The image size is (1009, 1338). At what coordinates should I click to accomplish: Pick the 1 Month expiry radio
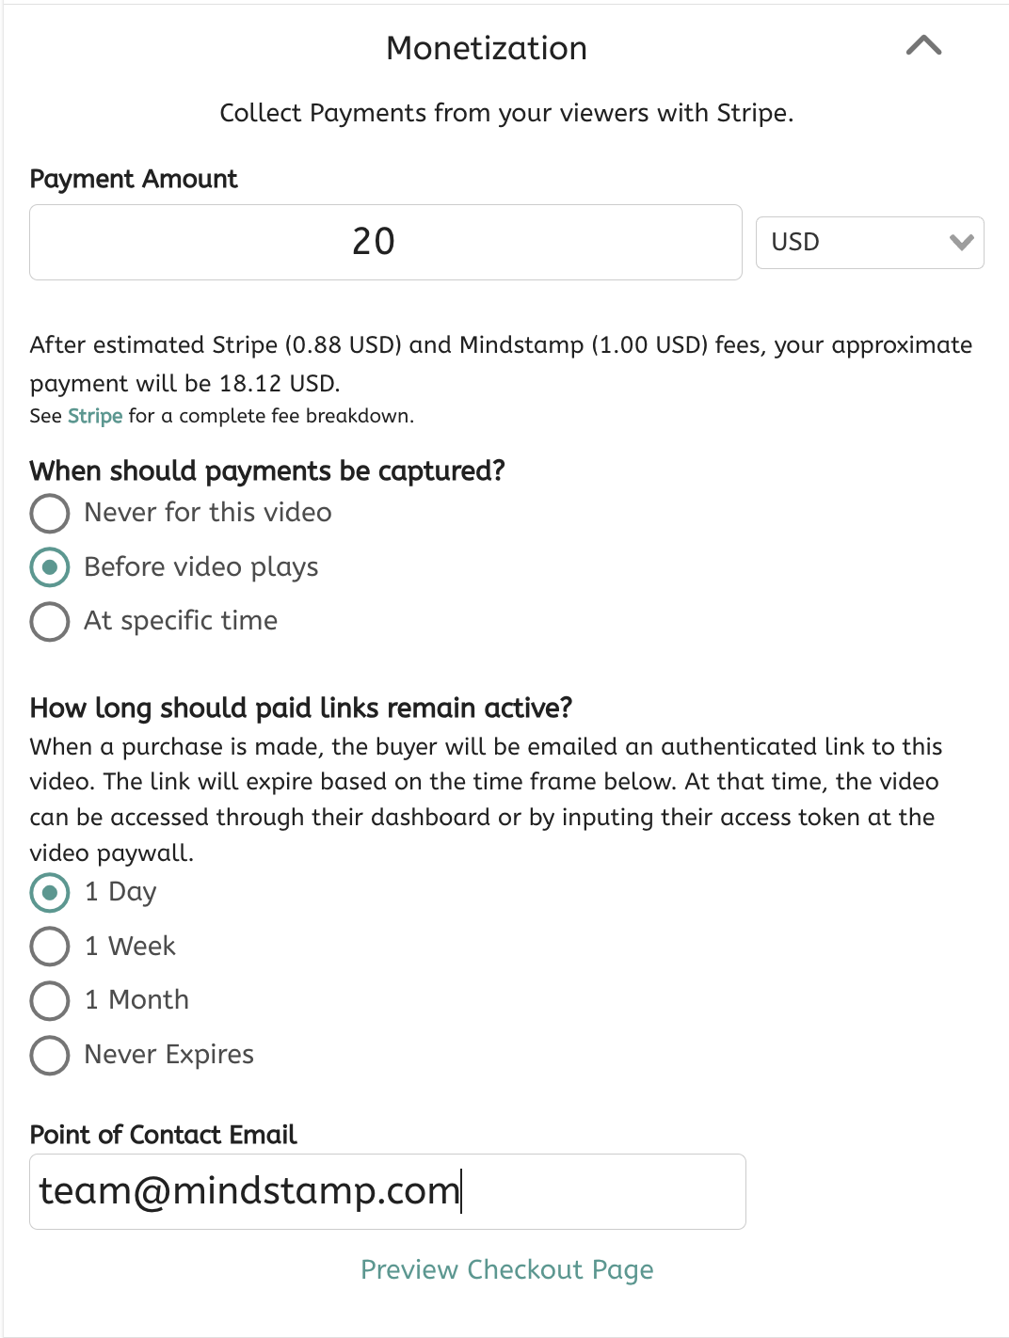click(50, 1000)
